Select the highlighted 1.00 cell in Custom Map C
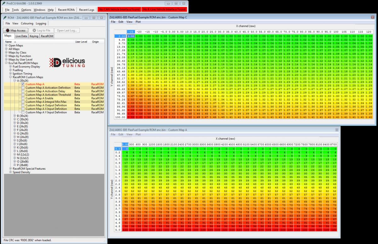The width and height of the screenshot is (378, 244). coord(131,37)
